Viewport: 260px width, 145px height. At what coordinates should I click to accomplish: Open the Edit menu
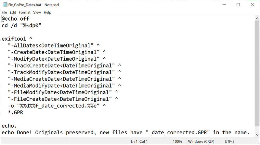[x=13, y=12]
